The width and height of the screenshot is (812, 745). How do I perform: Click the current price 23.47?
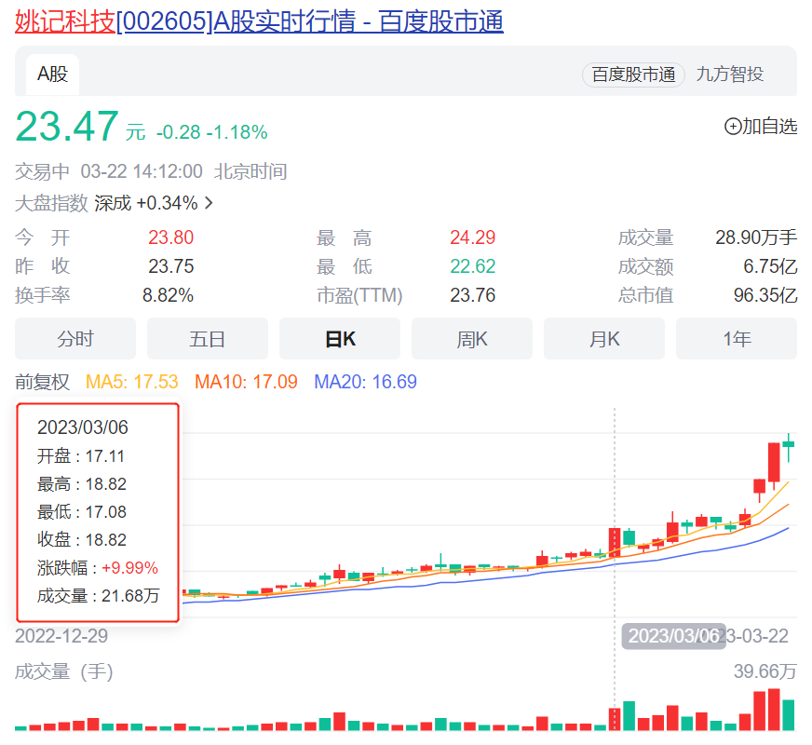click(67, 128)
